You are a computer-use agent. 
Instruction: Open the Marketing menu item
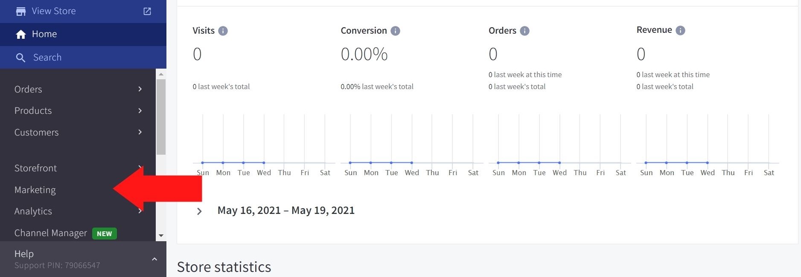(x=35, y=190)
